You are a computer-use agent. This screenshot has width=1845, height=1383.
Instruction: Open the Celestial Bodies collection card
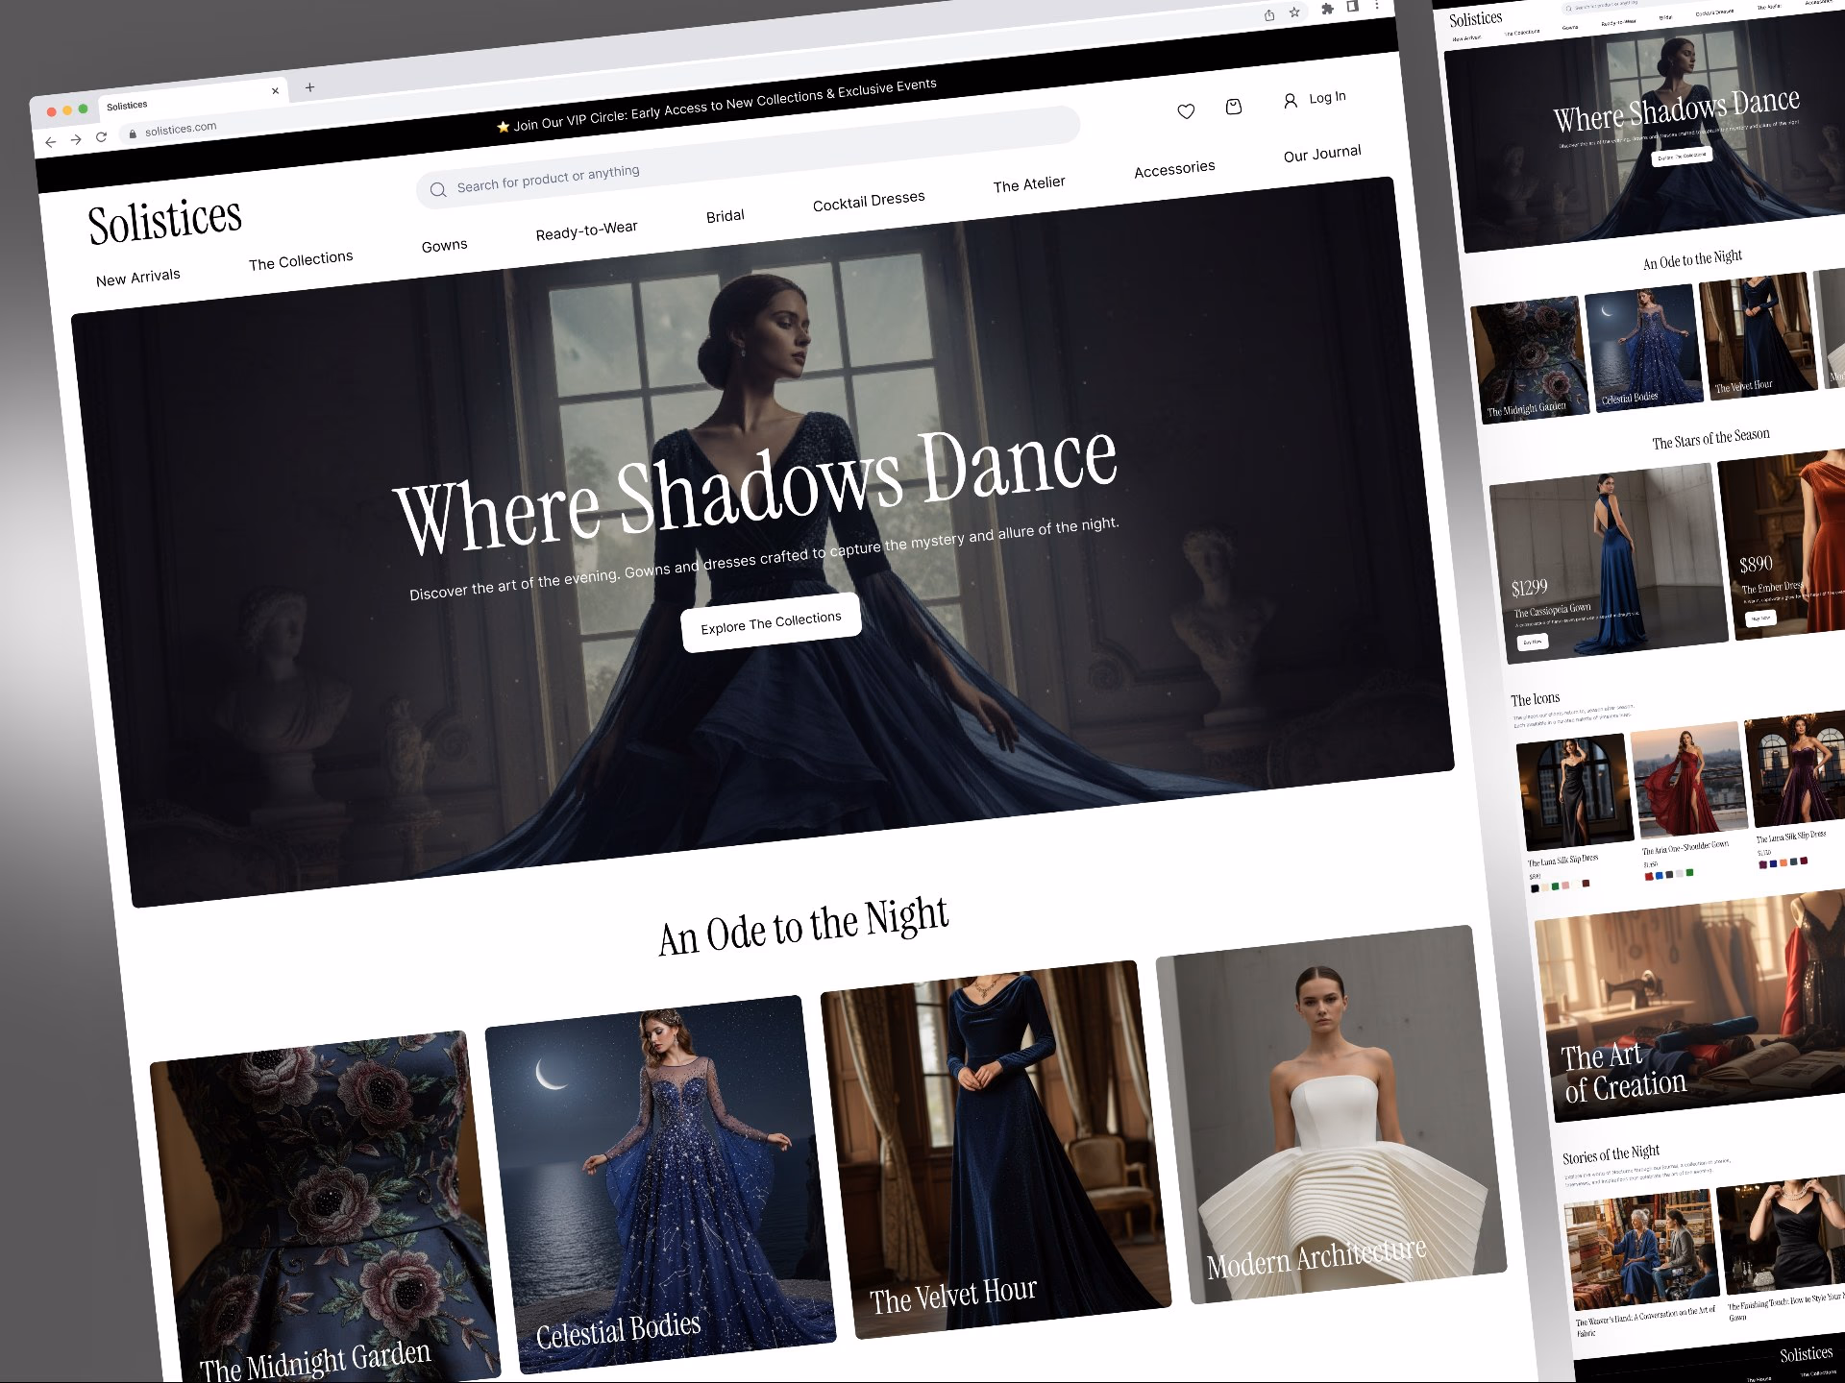click(659, 1183)
